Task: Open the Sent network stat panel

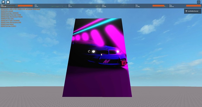Action: coord(118,6)
